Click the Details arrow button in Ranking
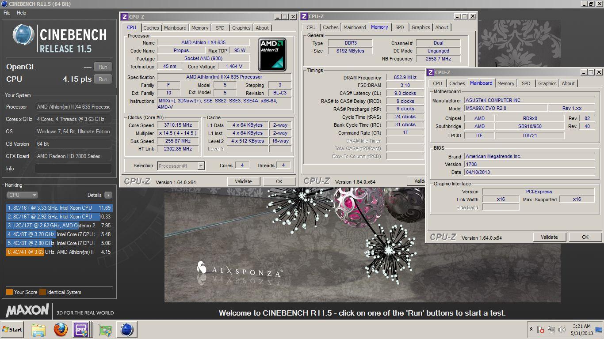 click(x=108, y=195)
